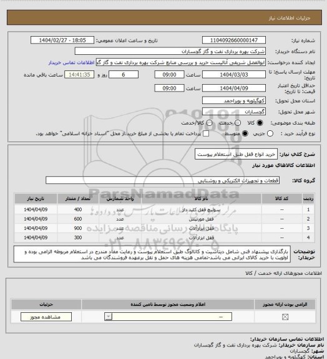Click the تاریخ نیاز column header

tap(36, 199)
